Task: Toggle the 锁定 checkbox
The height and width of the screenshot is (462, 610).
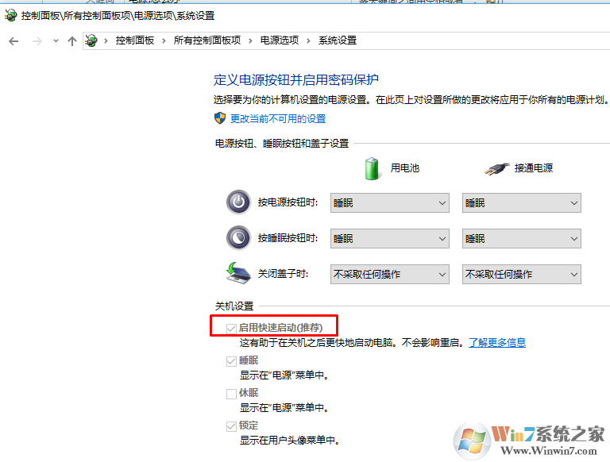Action: click(231, 426)
